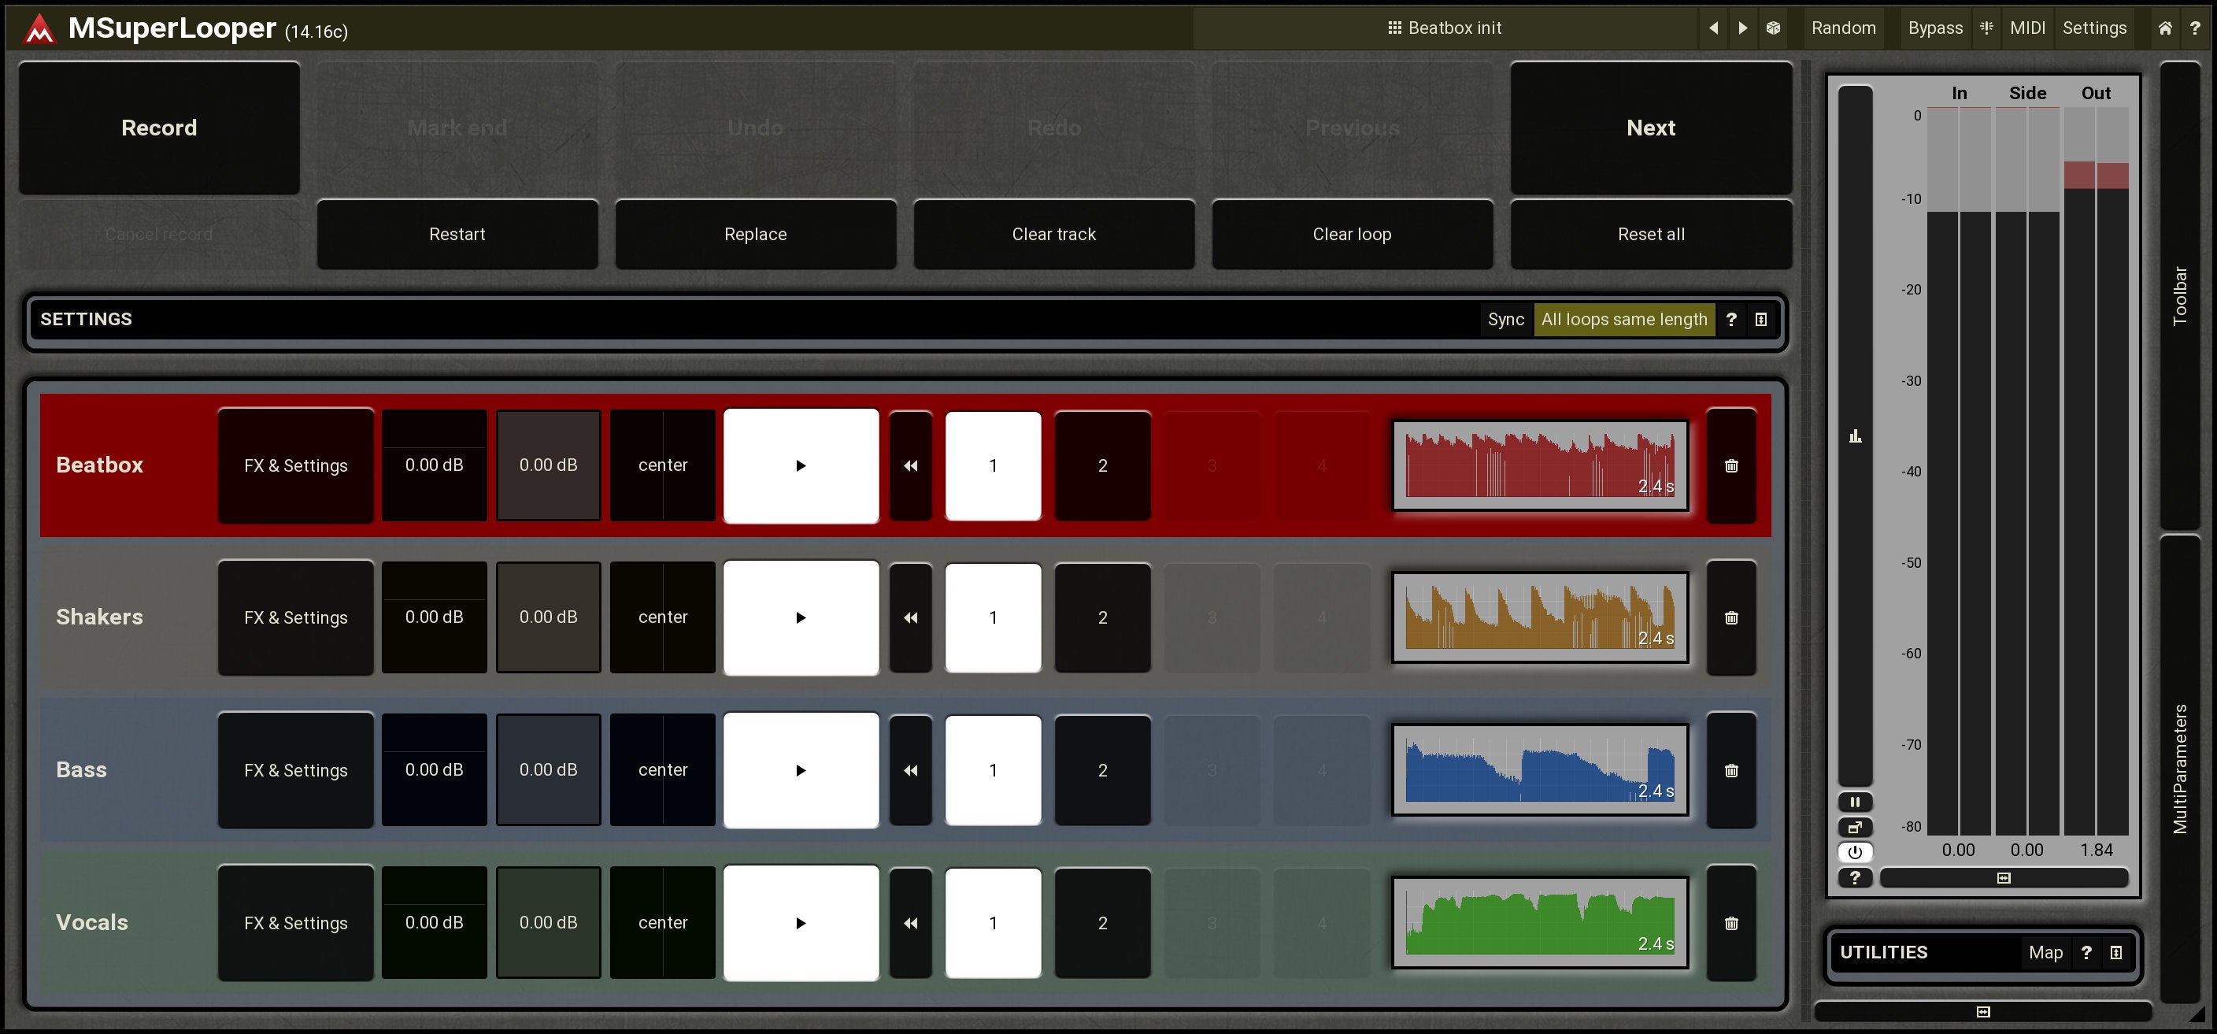This screenshot has width=2217, height=1034.
Task: Open A/B comparison icon next to Bypass
Action: tap(1986, 28)
